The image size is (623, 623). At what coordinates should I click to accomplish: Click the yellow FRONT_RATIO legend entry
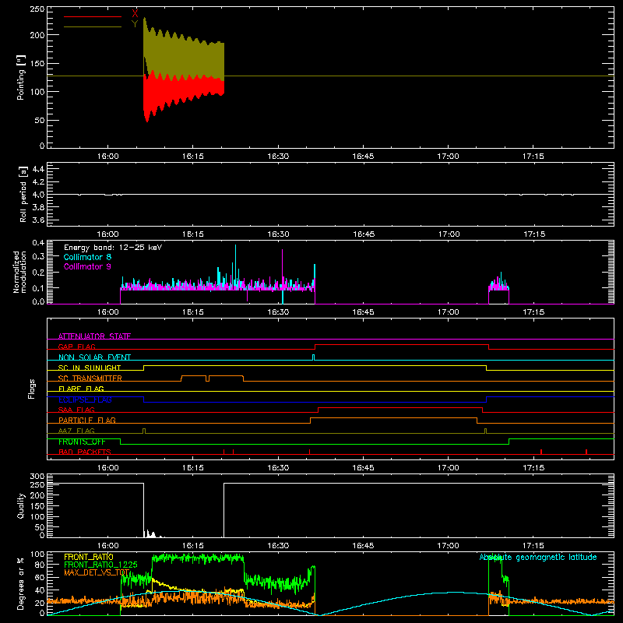click(89, 557)
